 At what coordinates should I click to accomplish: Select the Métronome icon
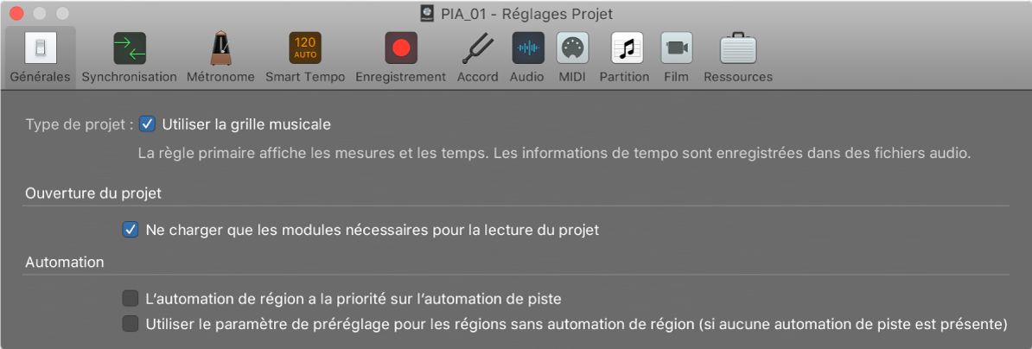point(220,48)
